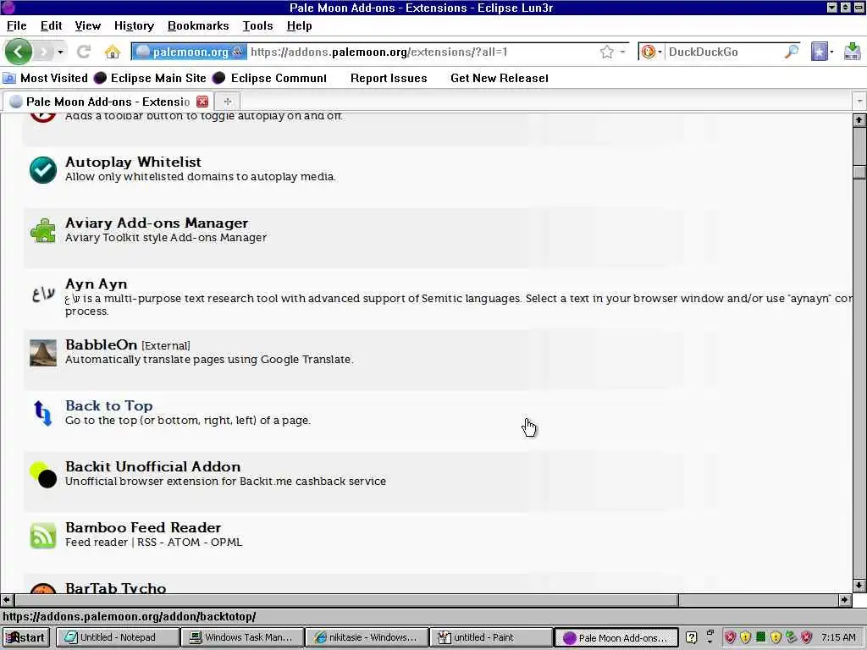867x650 pixels.
Task: Click the Bamboo Feed Reader RSS icon
Action: point(43,536)
